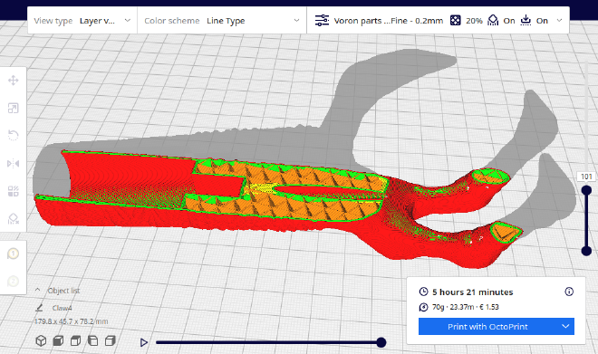Image resolution: width=598 pixels, height=354 pixels.
Task: Select the Rotate tool
Action: (13, 135)
